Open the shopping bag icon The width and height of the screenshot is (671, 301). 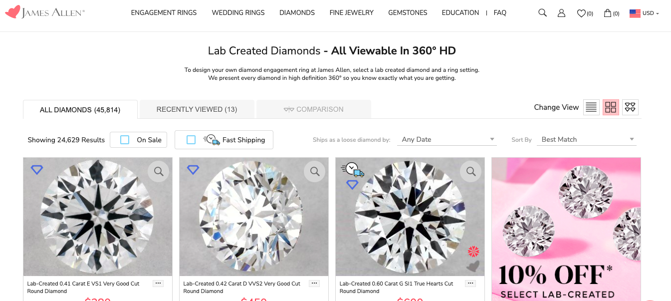point(608,13)
